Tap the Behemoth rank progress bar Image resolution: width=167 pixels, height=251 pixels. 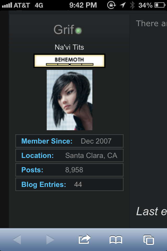[x=69, y=64]
